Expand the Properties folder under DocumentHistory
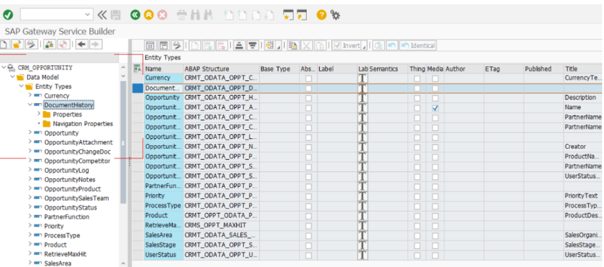This screenshot has width=604, height=267. pyautogui.click(x=39, y=114)
